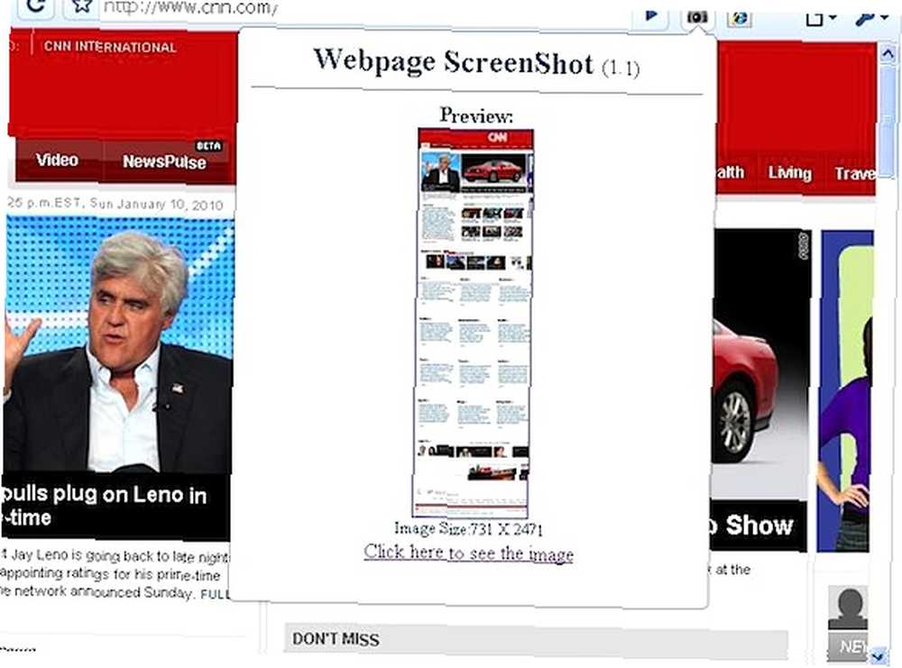Open the 'pulls plug on Leno' headline

tap(104, 506)
